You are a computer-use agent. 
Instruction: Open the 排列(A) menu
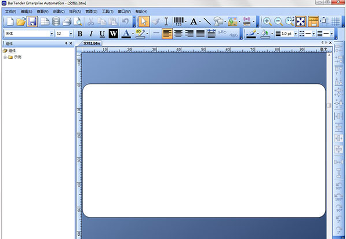pyautogui.click(x=75, y=12)
